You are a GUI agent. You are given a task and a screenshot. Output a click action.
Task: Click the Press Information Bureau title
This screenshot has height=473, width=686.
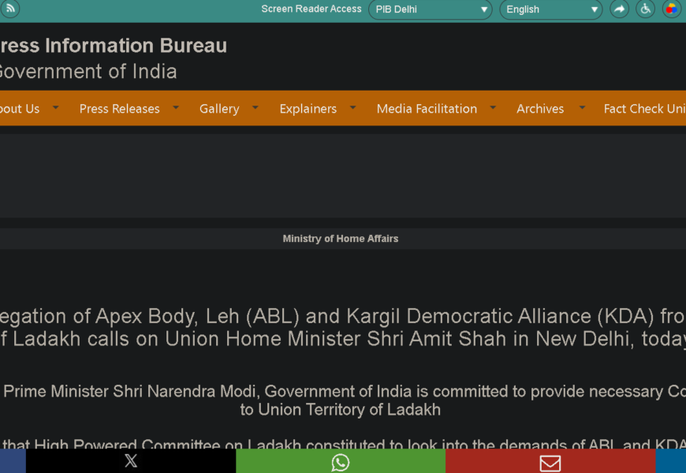[113, 46]
